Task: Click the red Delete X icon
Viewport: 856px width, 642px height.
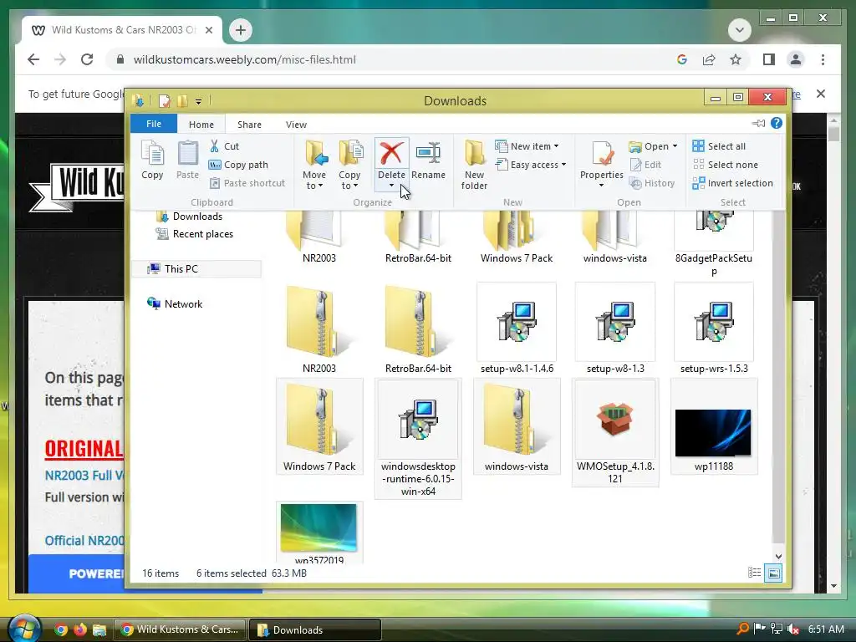Action: (x=391, y=153)
